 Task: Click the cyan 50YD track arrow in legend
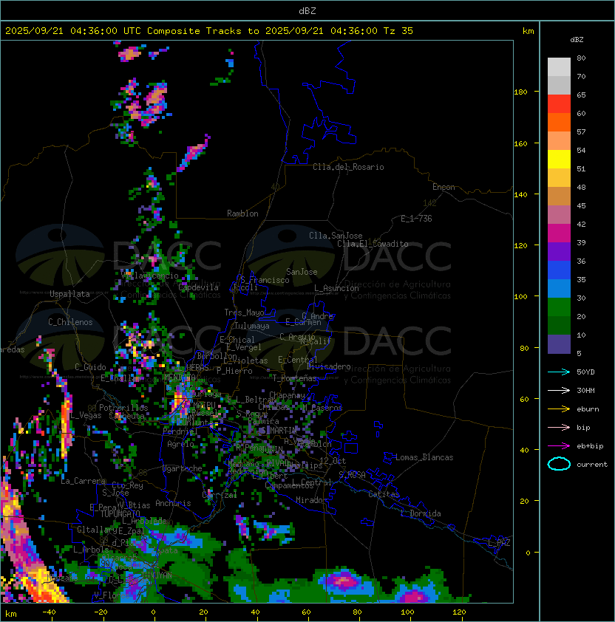pyautogui.click(x=559, y=372)
